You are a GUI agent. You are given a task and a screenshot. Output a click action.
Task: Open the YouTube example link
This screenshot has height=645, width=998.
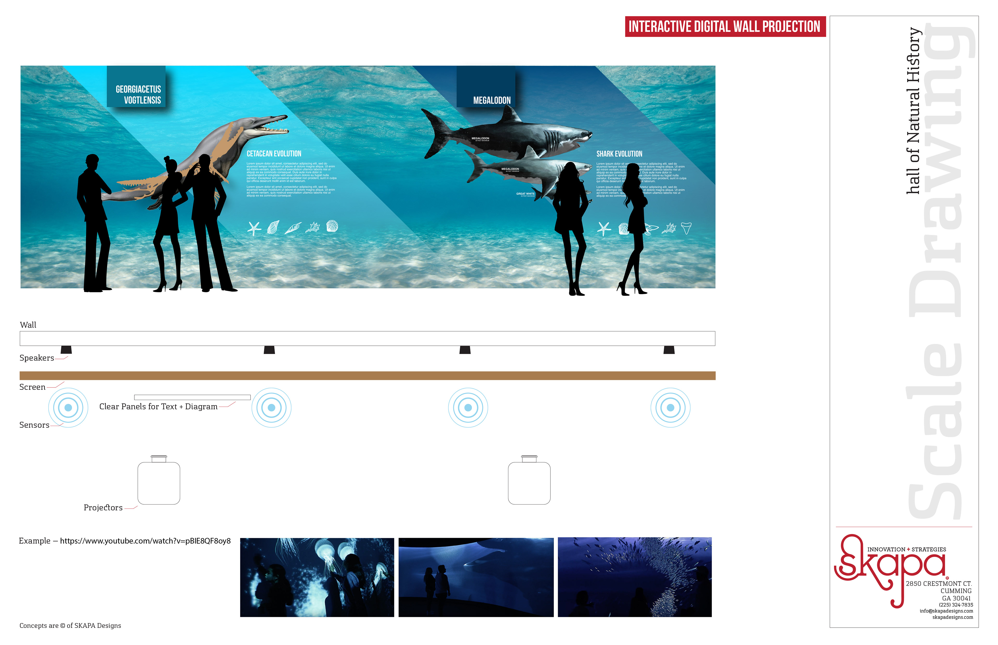click(x=145, y=541)
